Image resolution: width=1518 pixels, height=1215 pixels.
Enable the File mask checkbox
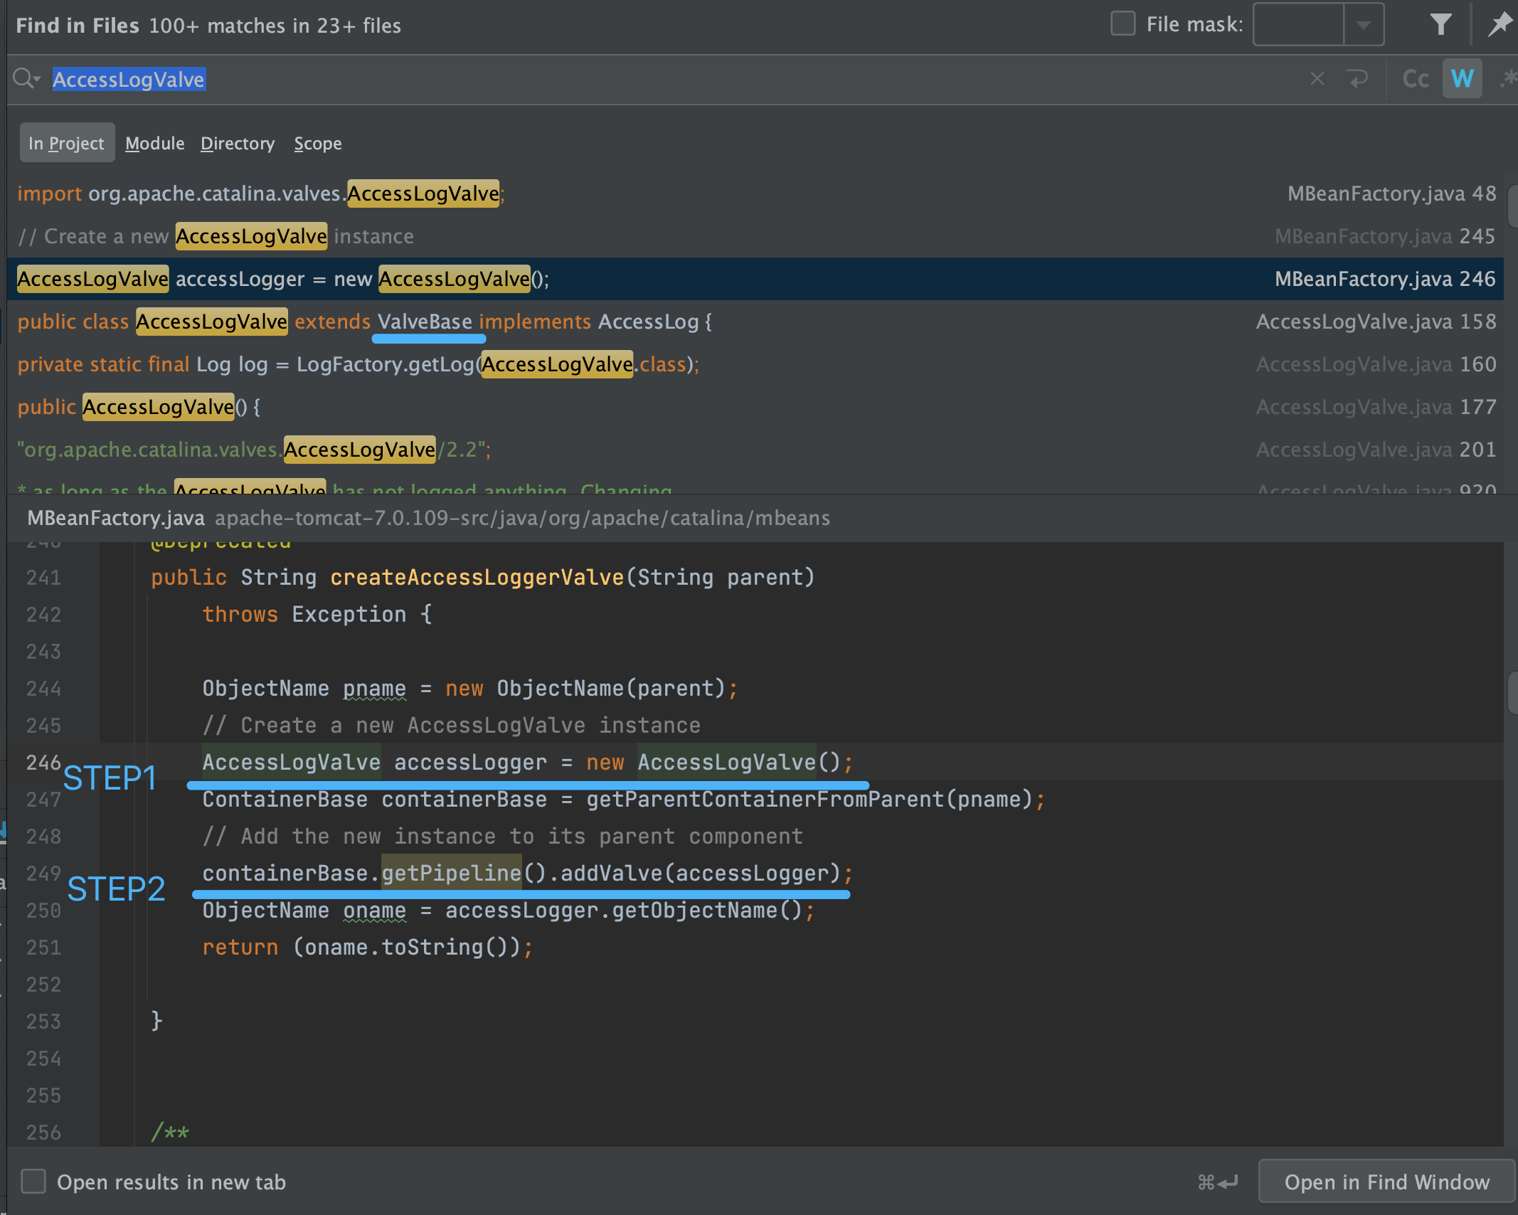point(1123,23)
